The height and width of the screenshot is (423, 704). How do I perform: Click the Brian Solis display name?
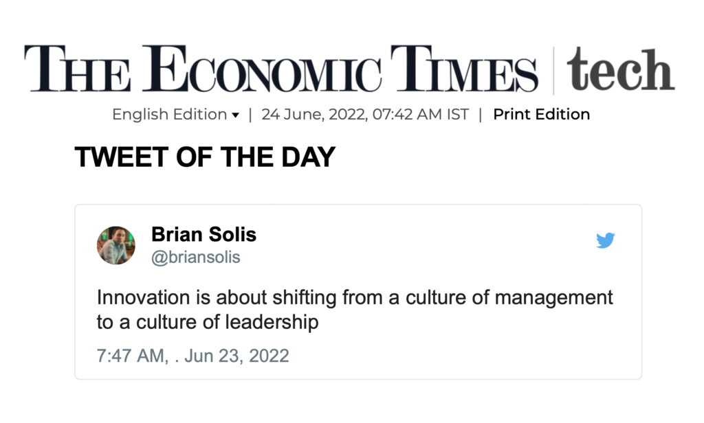click(x=203, y=235)
